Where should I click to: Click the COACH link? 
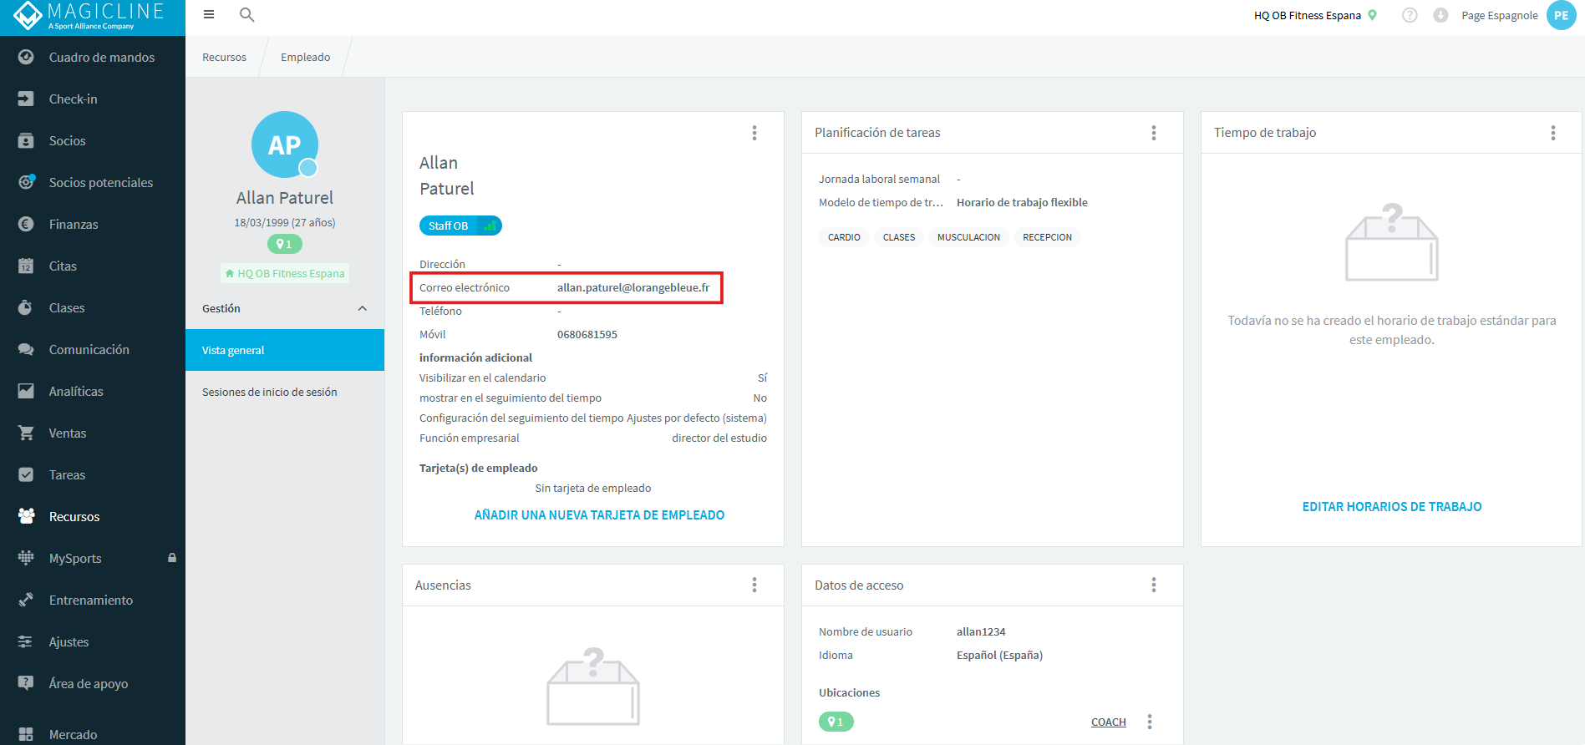pos(1108,722)
